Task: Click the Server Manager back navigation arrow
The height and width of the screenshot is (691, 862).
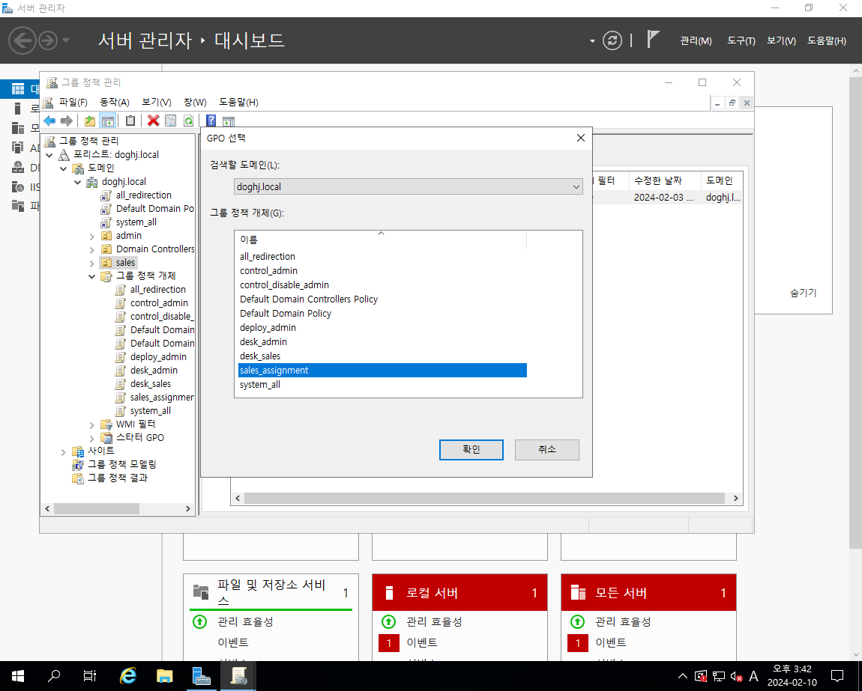Action: click(22, 40)
